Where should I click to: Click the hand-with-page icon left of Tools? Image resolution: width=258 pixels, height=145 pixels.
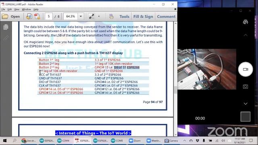(111, 17)
